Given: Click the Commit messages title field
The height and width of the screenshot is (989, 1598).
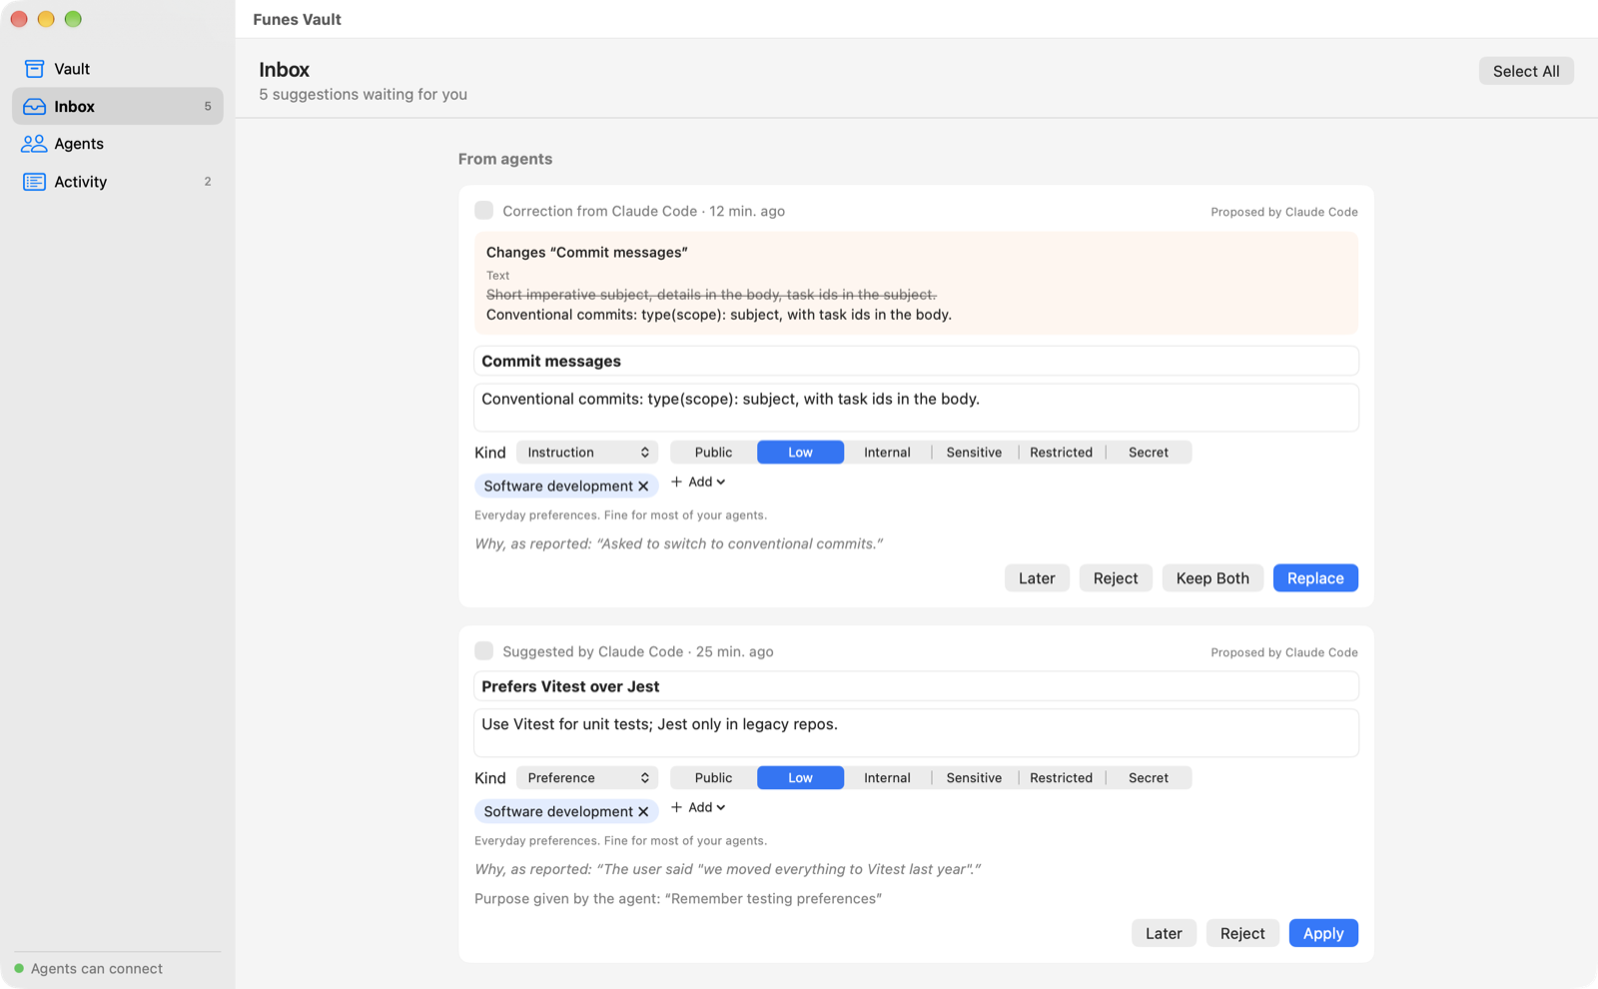Looking at the screenshot, I should (916, 361).
